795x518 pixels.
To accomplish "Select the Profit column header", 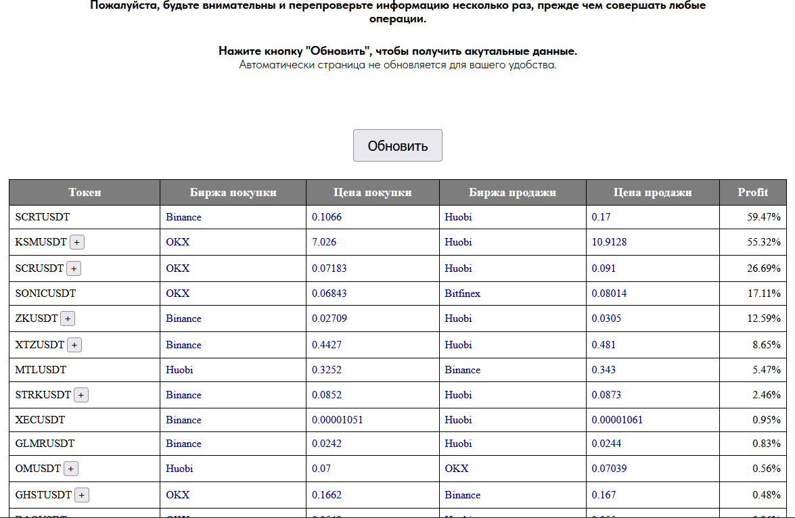I will [x=752, y=192].
